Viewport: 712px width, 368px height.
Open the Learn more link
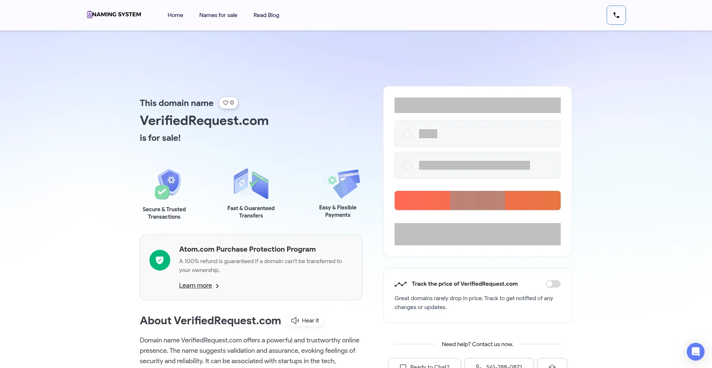click(195, 285)
